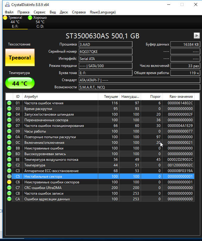Click green status icon for Время раскрутки
Screen dimensions: 202x241
point(9,108)
